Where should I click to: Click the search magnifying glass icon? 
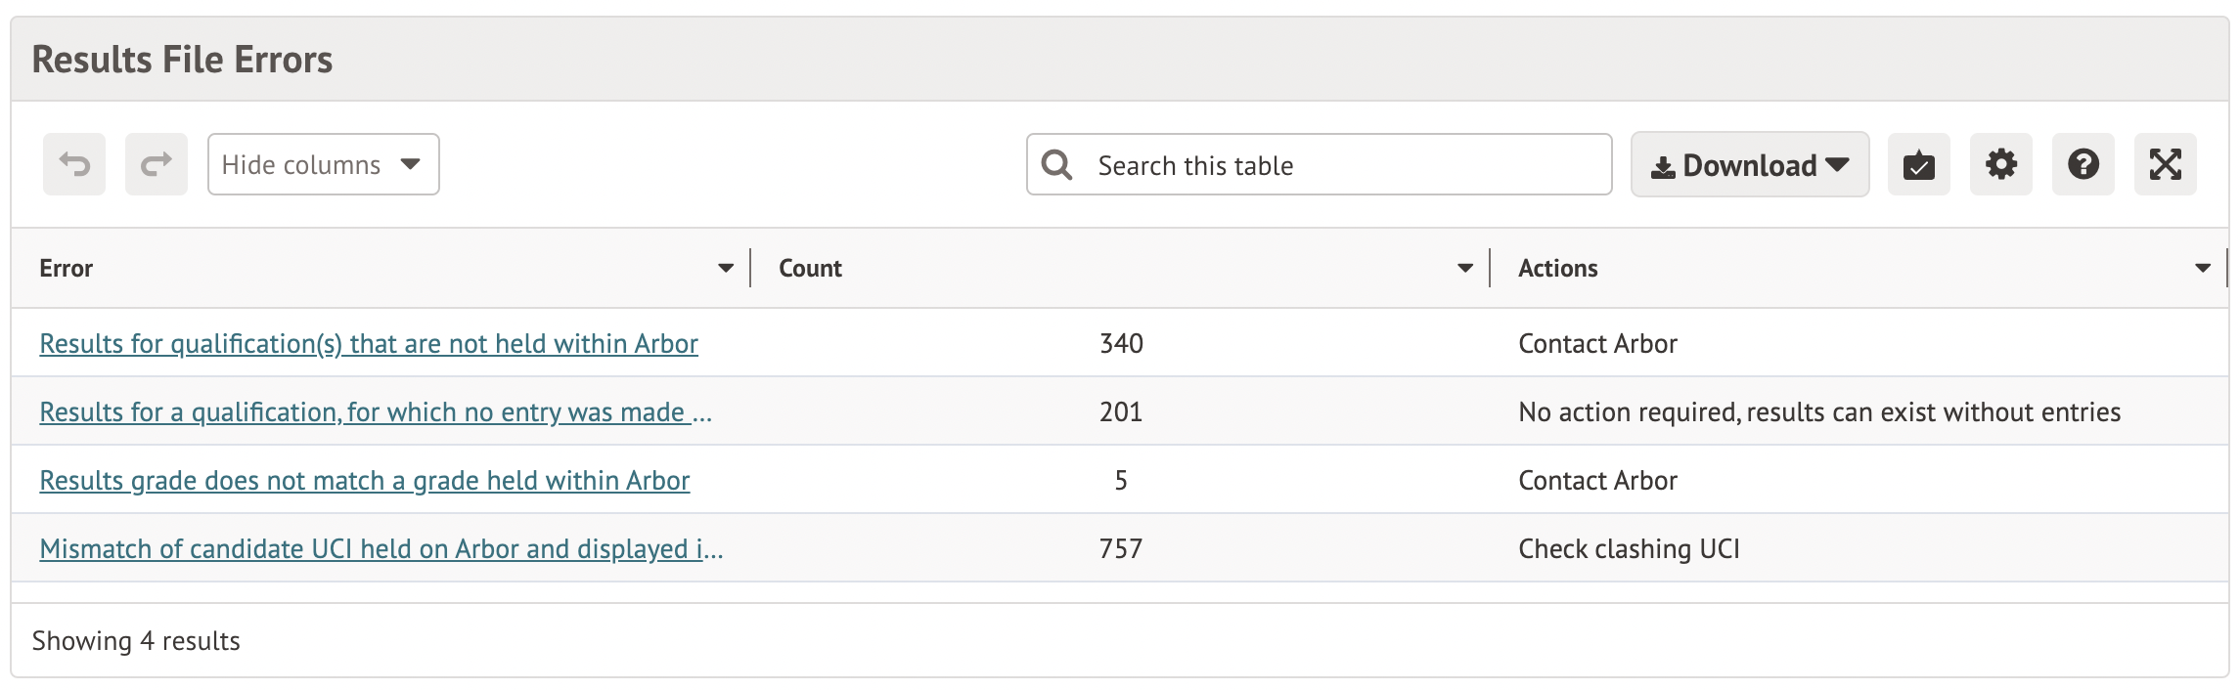pyautogui.click(x=1056, y=165)
